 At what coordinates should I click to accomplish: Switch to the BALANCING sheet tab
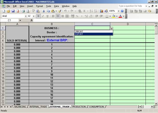point(20,107)
